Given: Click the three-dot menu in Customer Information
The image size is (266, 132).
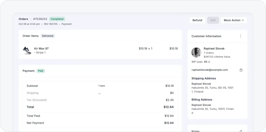Looking at the screenshot, I should pyautogui.click(x=241, y=36).
